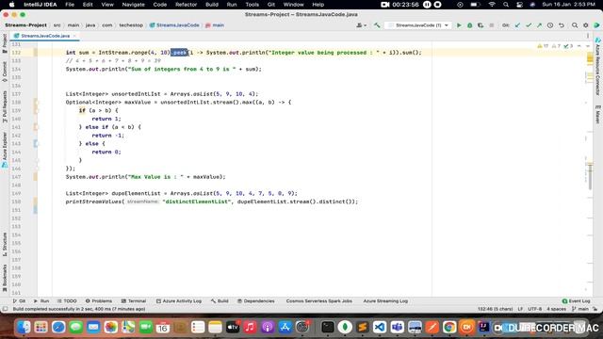Start debugging with the bug icon
Viewport: 603px width, 339px height.
pyautogui.click(x=469, y=25)
